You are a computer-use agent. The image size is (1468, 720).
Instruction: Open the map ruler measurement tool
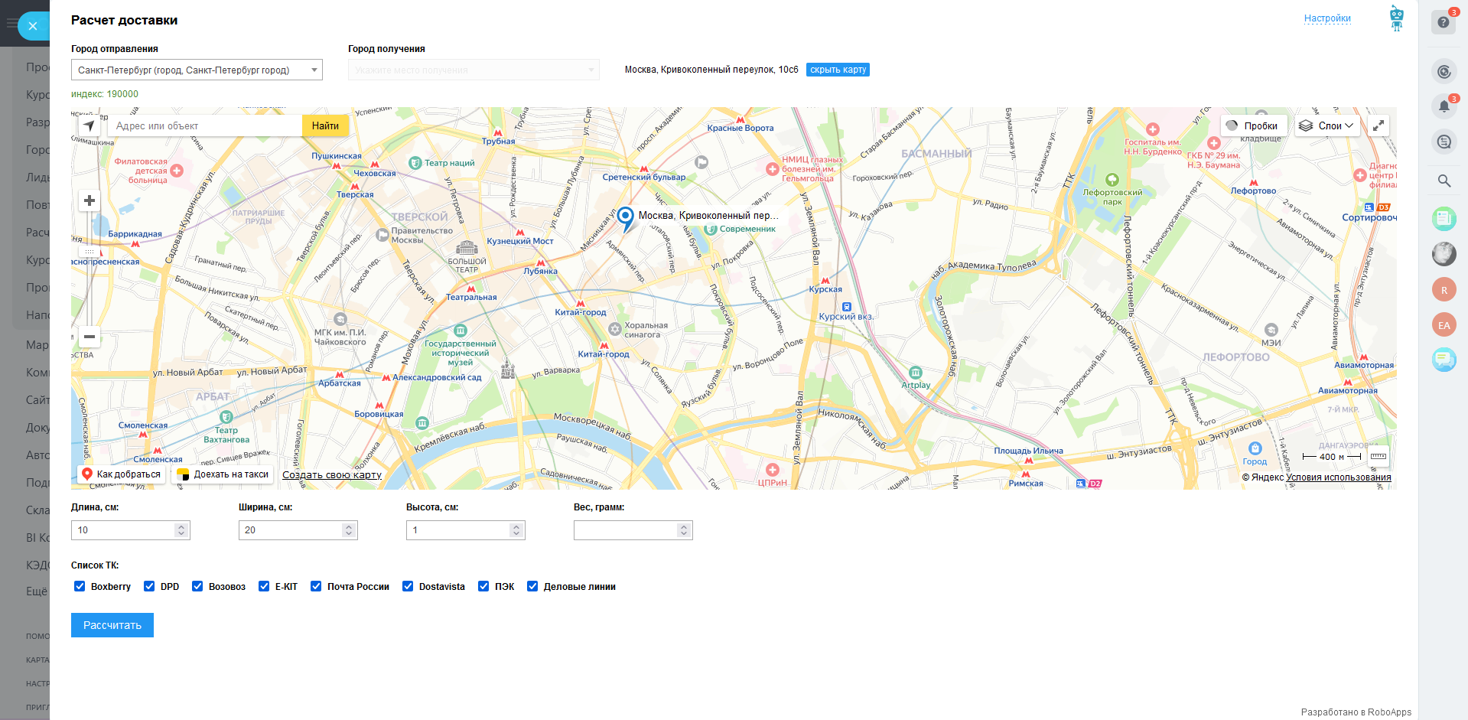(1378, 457)
